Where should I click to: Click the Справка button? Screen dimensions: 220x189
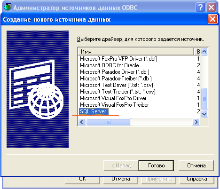coord(196,180)
